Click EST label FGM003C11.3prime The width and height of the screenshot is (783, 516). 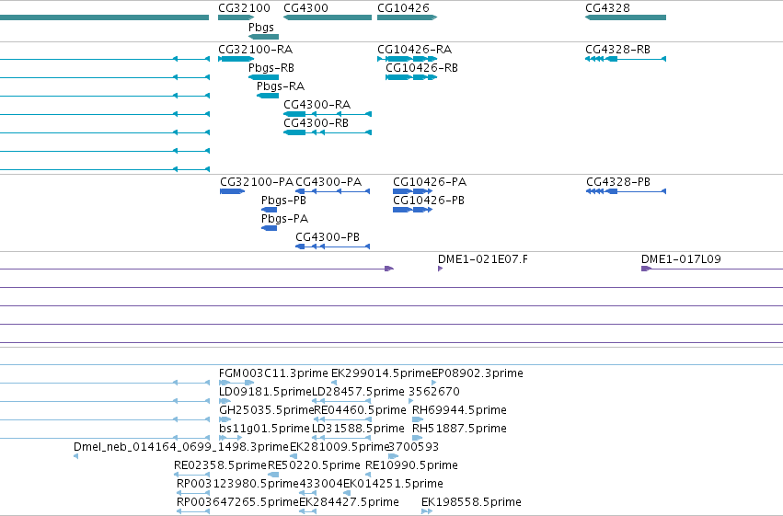click(273, 373)
